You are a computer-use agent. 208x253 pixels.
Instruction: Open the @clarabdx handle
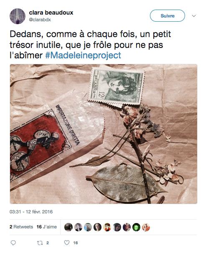click(40, 20)
